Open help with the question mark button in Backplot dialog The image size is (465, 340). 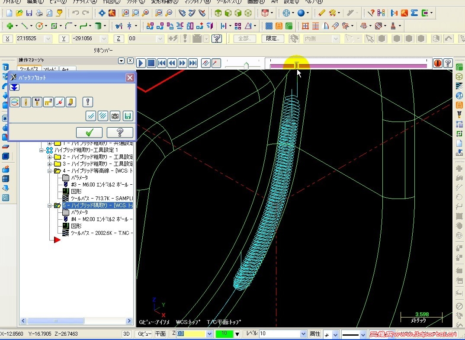(120, 132)
